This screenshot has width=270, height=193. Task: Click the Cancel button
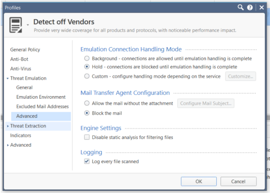pyautogui.click(x=238, y=182)
